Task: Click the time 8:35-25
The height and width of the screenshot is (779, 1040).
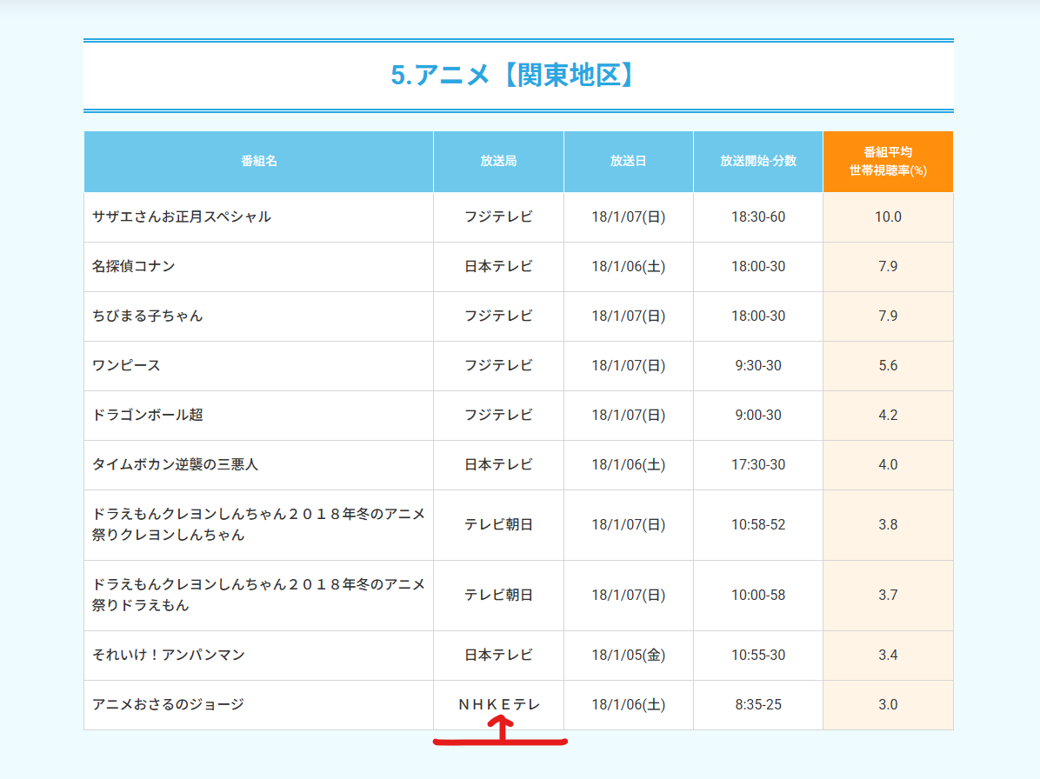Action: [758, 704]
